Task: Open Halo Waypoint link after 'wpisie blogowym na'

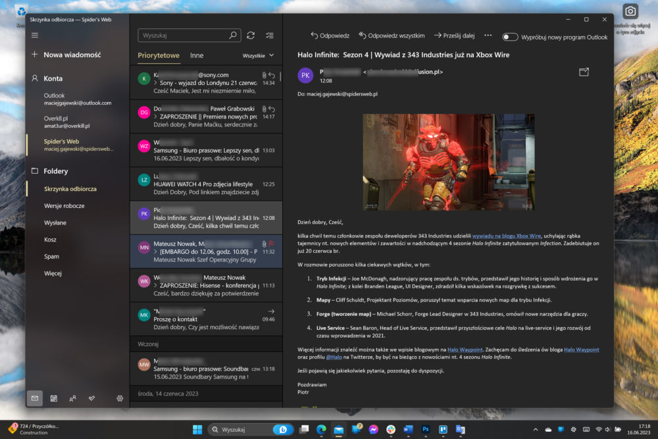Action: point(465,349)
